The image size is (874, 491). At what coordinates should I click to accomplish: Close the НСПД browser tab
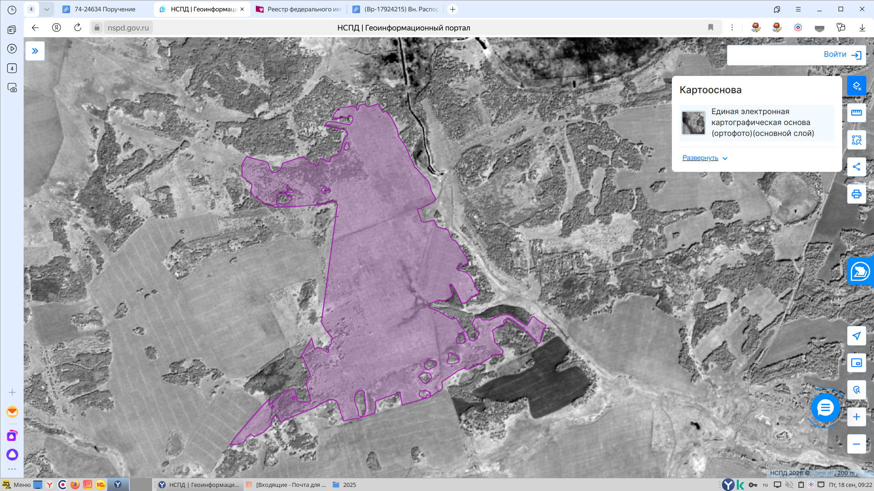[242, 9]
